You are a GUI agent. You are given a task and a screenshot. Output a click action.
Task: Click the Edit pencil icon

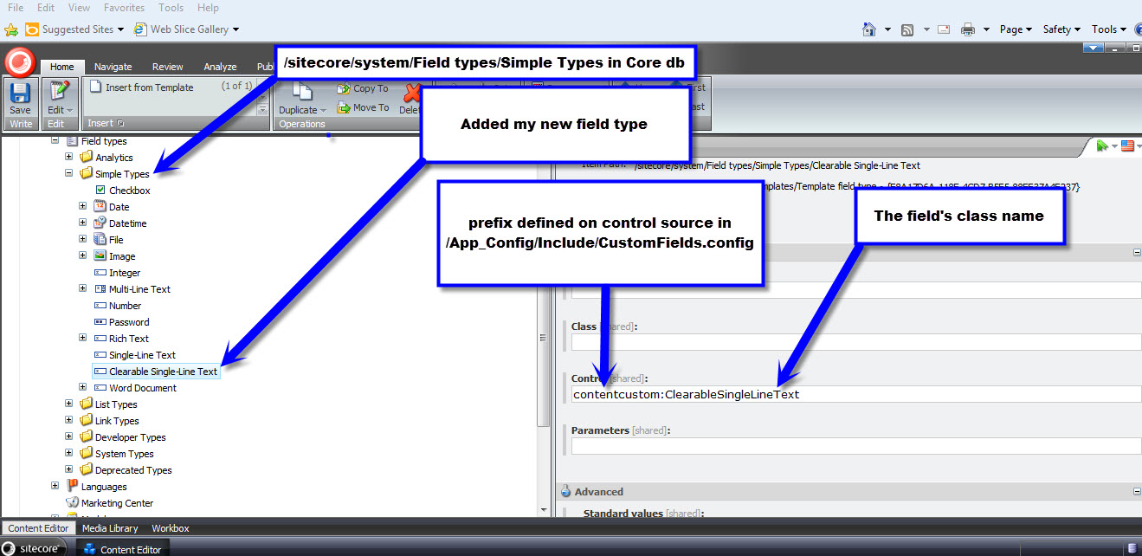pyautogui.click(x=58, y=92)
